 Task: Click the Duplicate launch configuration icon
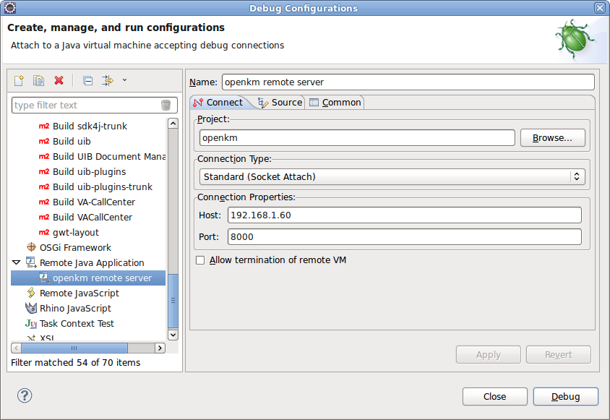[39, 80]
